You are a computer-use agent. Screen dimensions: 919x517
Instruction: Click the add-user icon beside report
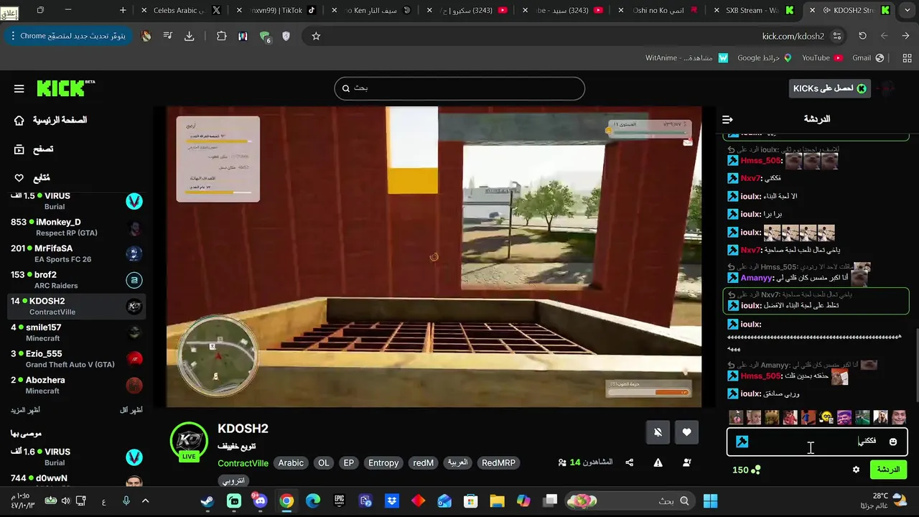pos(687,463)
